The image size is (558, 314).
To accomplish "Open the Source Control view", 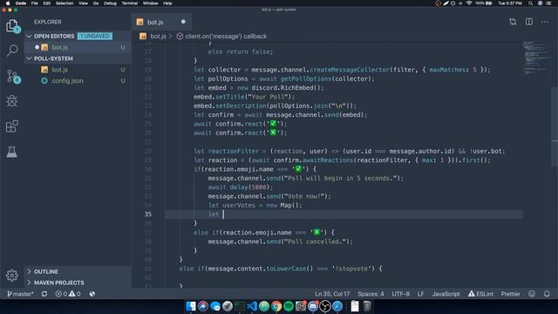I will pos(13,76).
